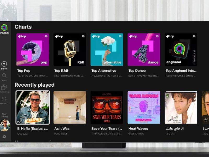Image resolution: width=209 pixels, height=157 pixels.
Task: Play انا قلبي عليك album cover
Action: click(181, 108)
